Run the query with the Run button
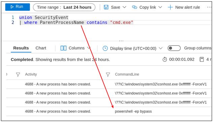 (x=18, y=7)
